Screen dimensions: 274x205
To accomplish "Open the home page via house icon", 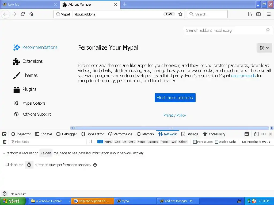I will (31, 14).
